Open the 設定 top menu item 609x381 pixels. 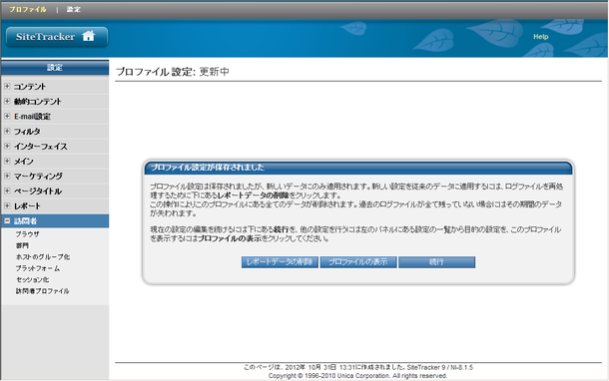(74, 9)
